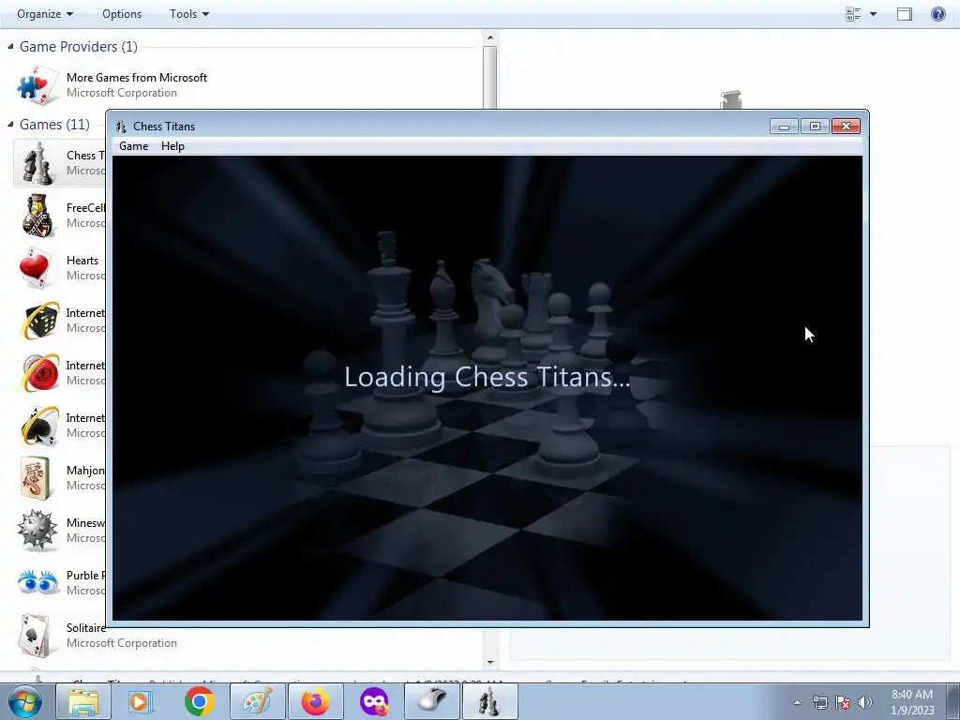
Task: Click the Chess Titans title bar icon
Action: (x=121, y=127)
